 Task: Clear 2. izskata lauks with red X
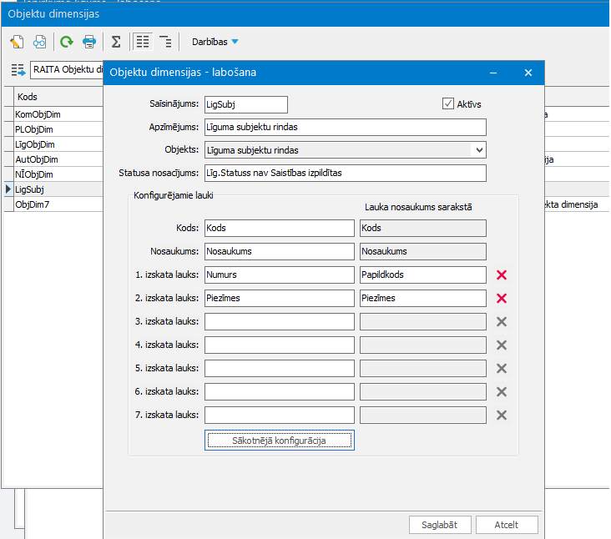pos(502,298)
